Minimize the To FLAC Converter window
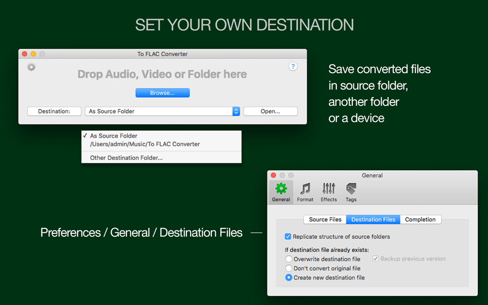The height and width of the screenshot is (305, 488). tap(33, 54)
